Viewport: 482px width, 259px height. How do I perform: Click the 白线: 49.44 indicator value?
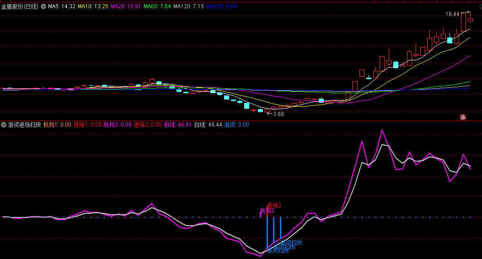[208, 124]
